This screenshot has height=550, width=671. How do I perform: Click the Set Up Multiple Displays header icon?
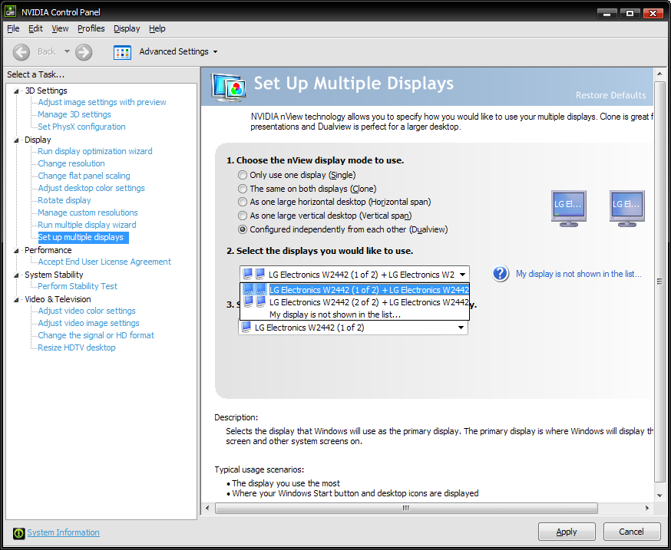coord(229,87)
